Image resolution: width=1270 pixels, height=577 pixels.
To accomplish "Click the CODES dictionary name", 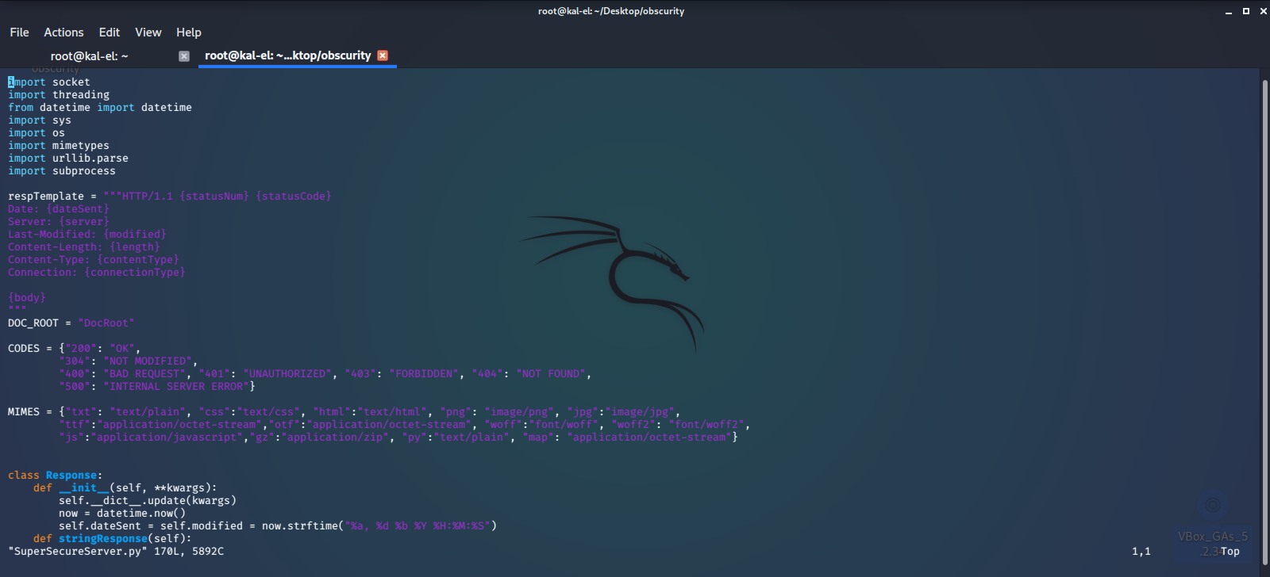I will point(24,349).
